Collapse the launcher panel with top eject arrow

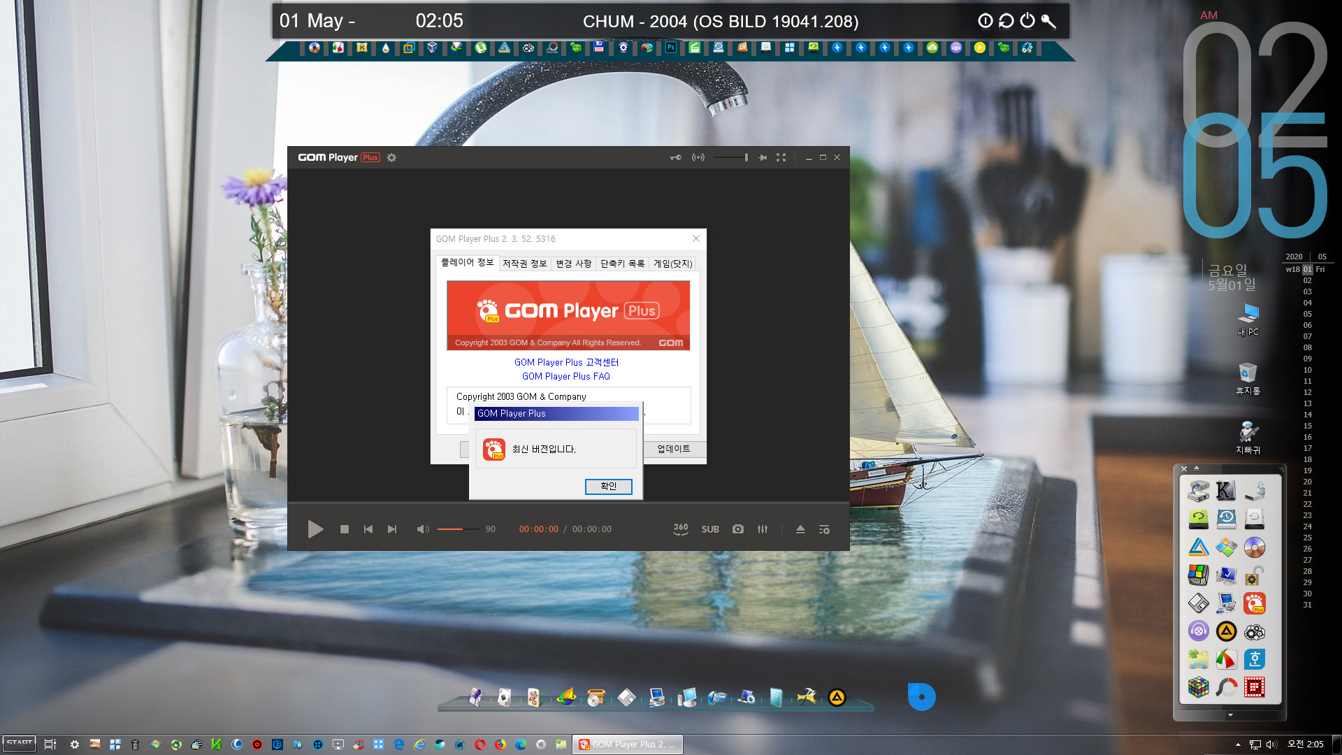(1197, 468)
